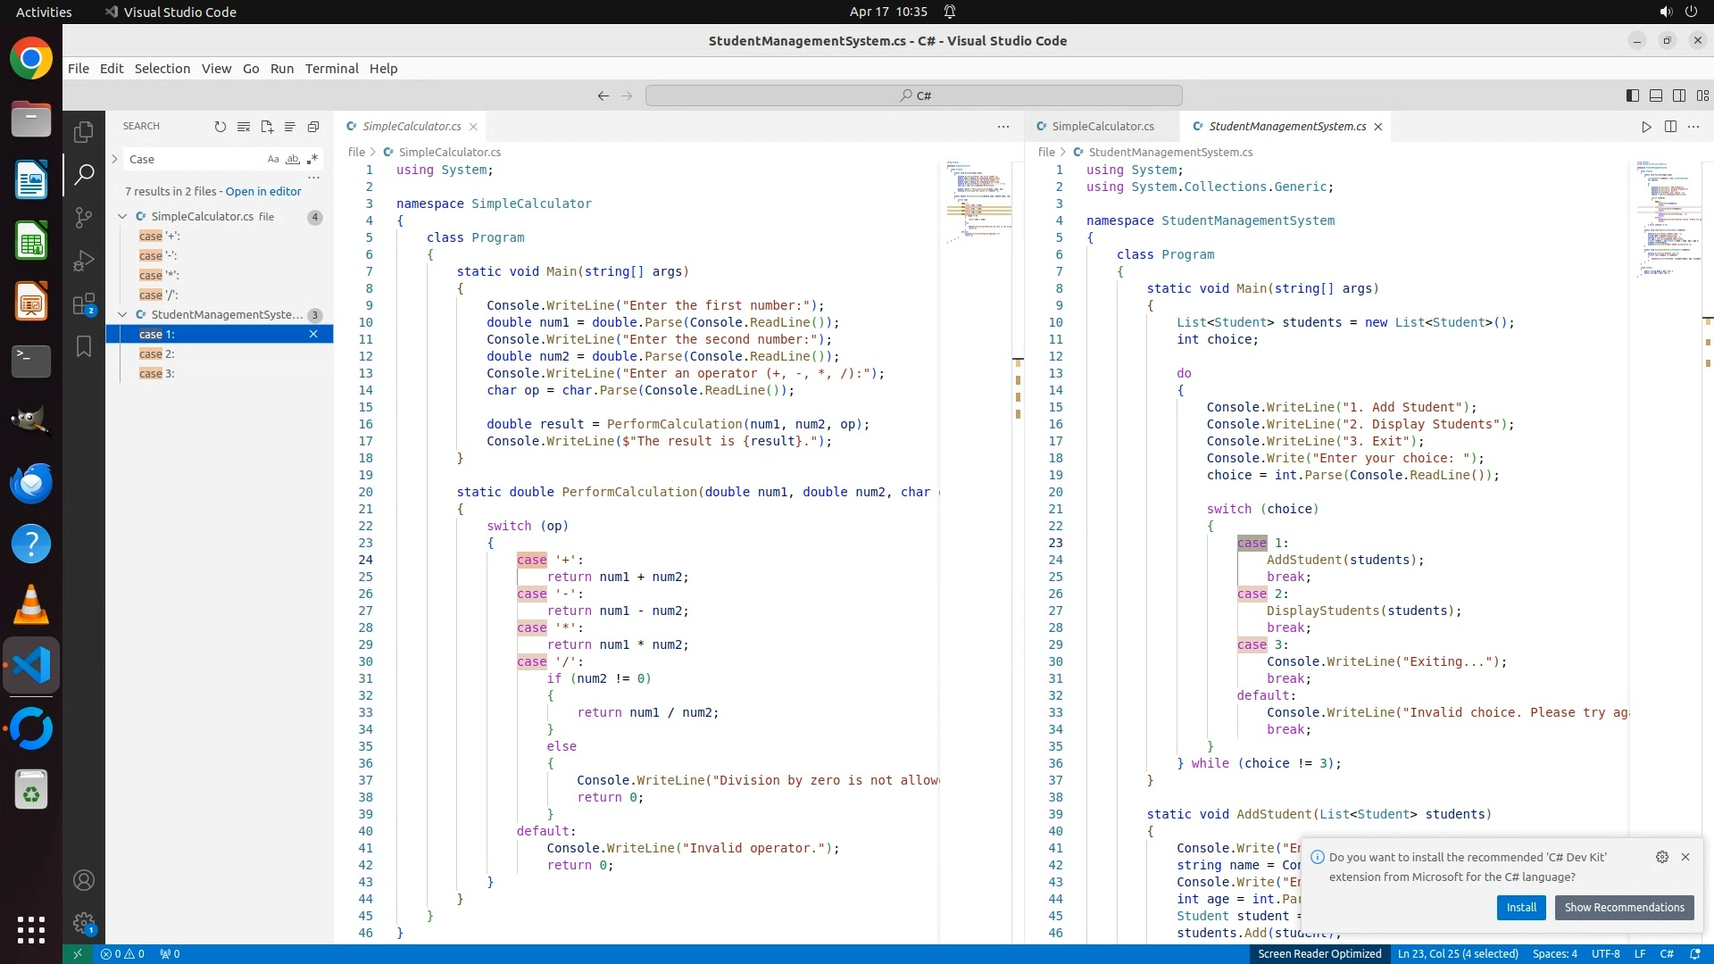Collapse SimpleCalculator.cs search results
This screenshot has width=1714, height=964.
[122, 216]
